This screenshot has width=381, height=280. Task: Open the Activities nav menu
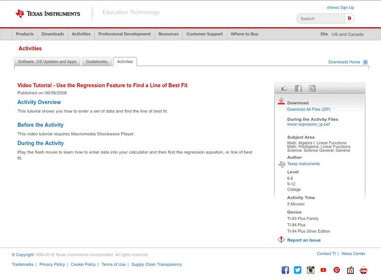click(81, 34)
